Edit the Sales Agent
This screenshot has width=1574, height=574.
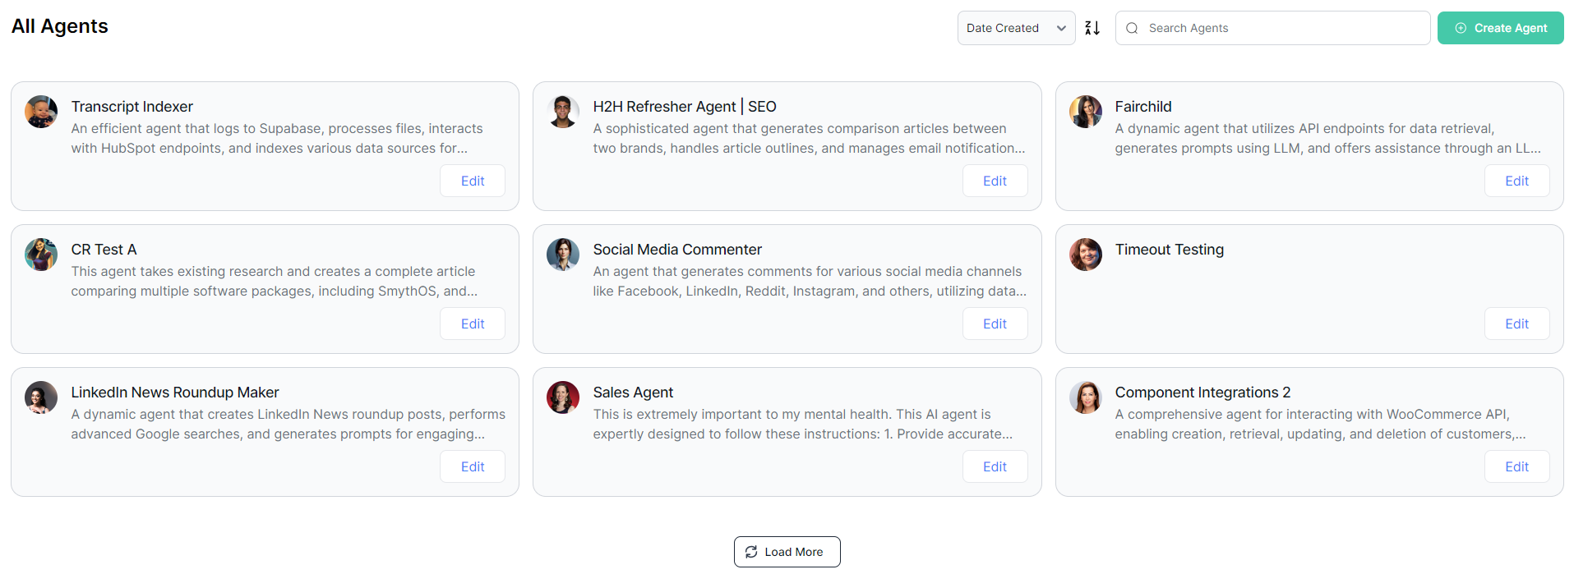pyautogui.click(x=995, y=466)
